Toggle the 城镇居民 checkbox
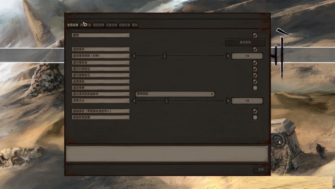 (255, 111)
